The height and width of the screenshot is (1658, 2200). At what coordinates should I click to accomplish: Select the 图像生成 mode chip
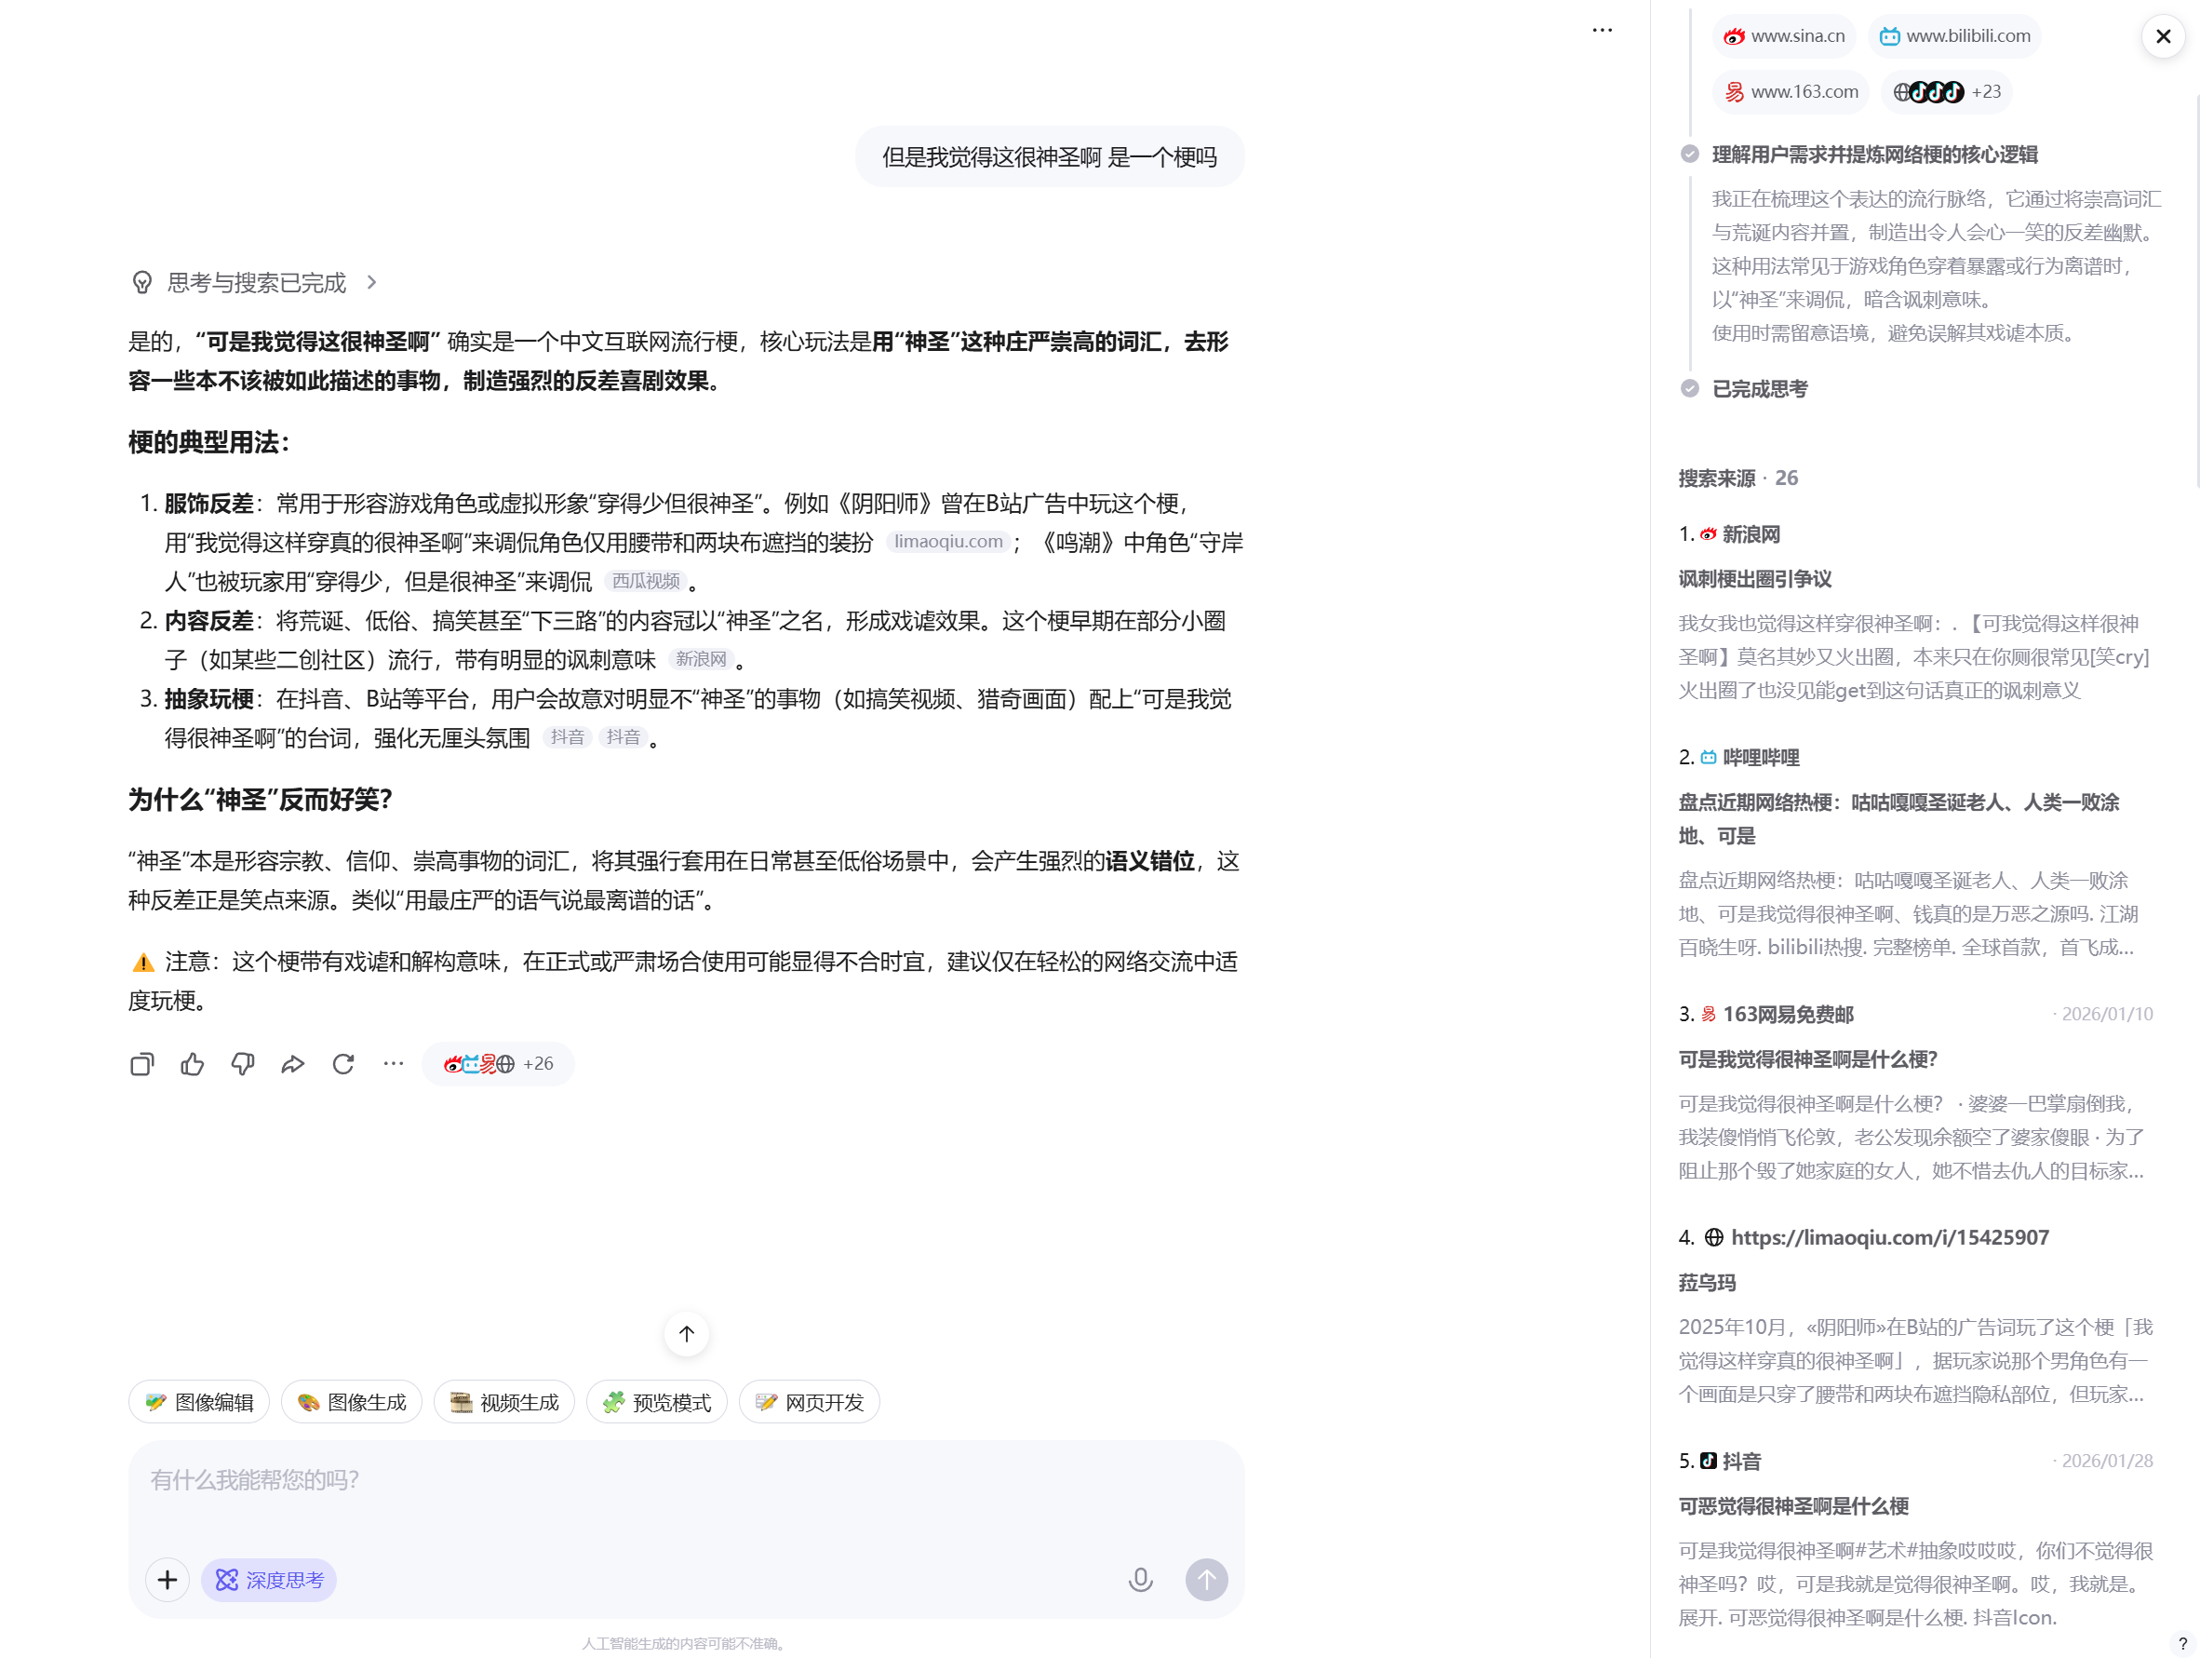click(351, 1402)
